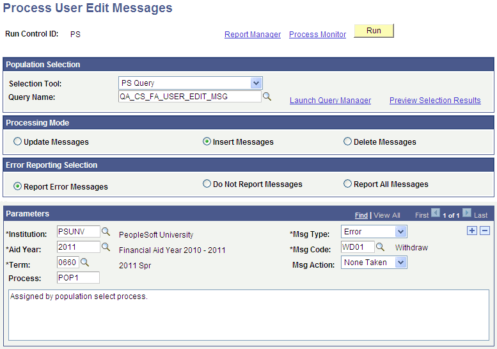This screenshot has width=497, height=349.
Task: Choose Do Not Report Messages option
Action: pos(207,184)
